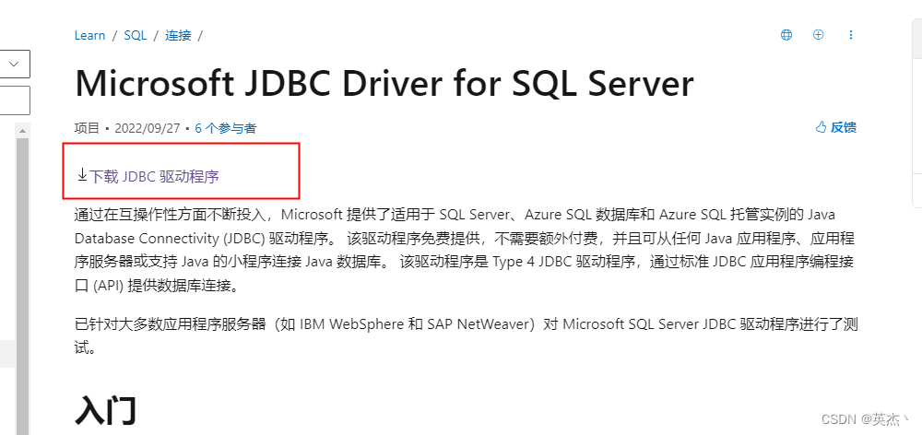
Task: Click the sidebar scrollbar up arrow
Action: click(22, 131)
